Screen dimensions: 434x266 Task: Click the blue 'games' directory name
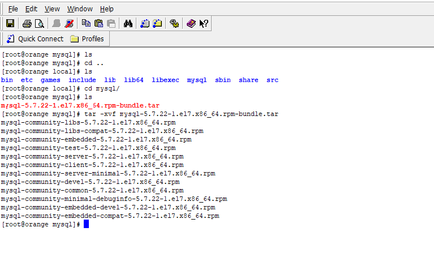[x=50, y=80]
